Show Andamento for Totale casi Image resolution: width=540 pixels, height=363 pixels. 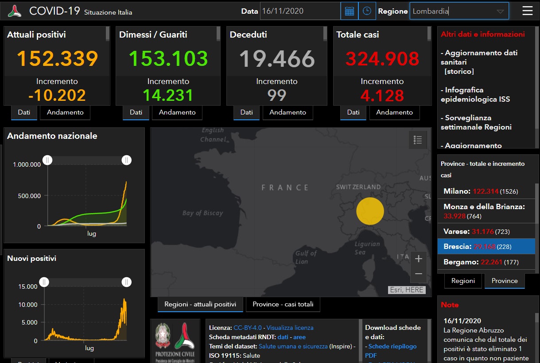coord(394,112)
